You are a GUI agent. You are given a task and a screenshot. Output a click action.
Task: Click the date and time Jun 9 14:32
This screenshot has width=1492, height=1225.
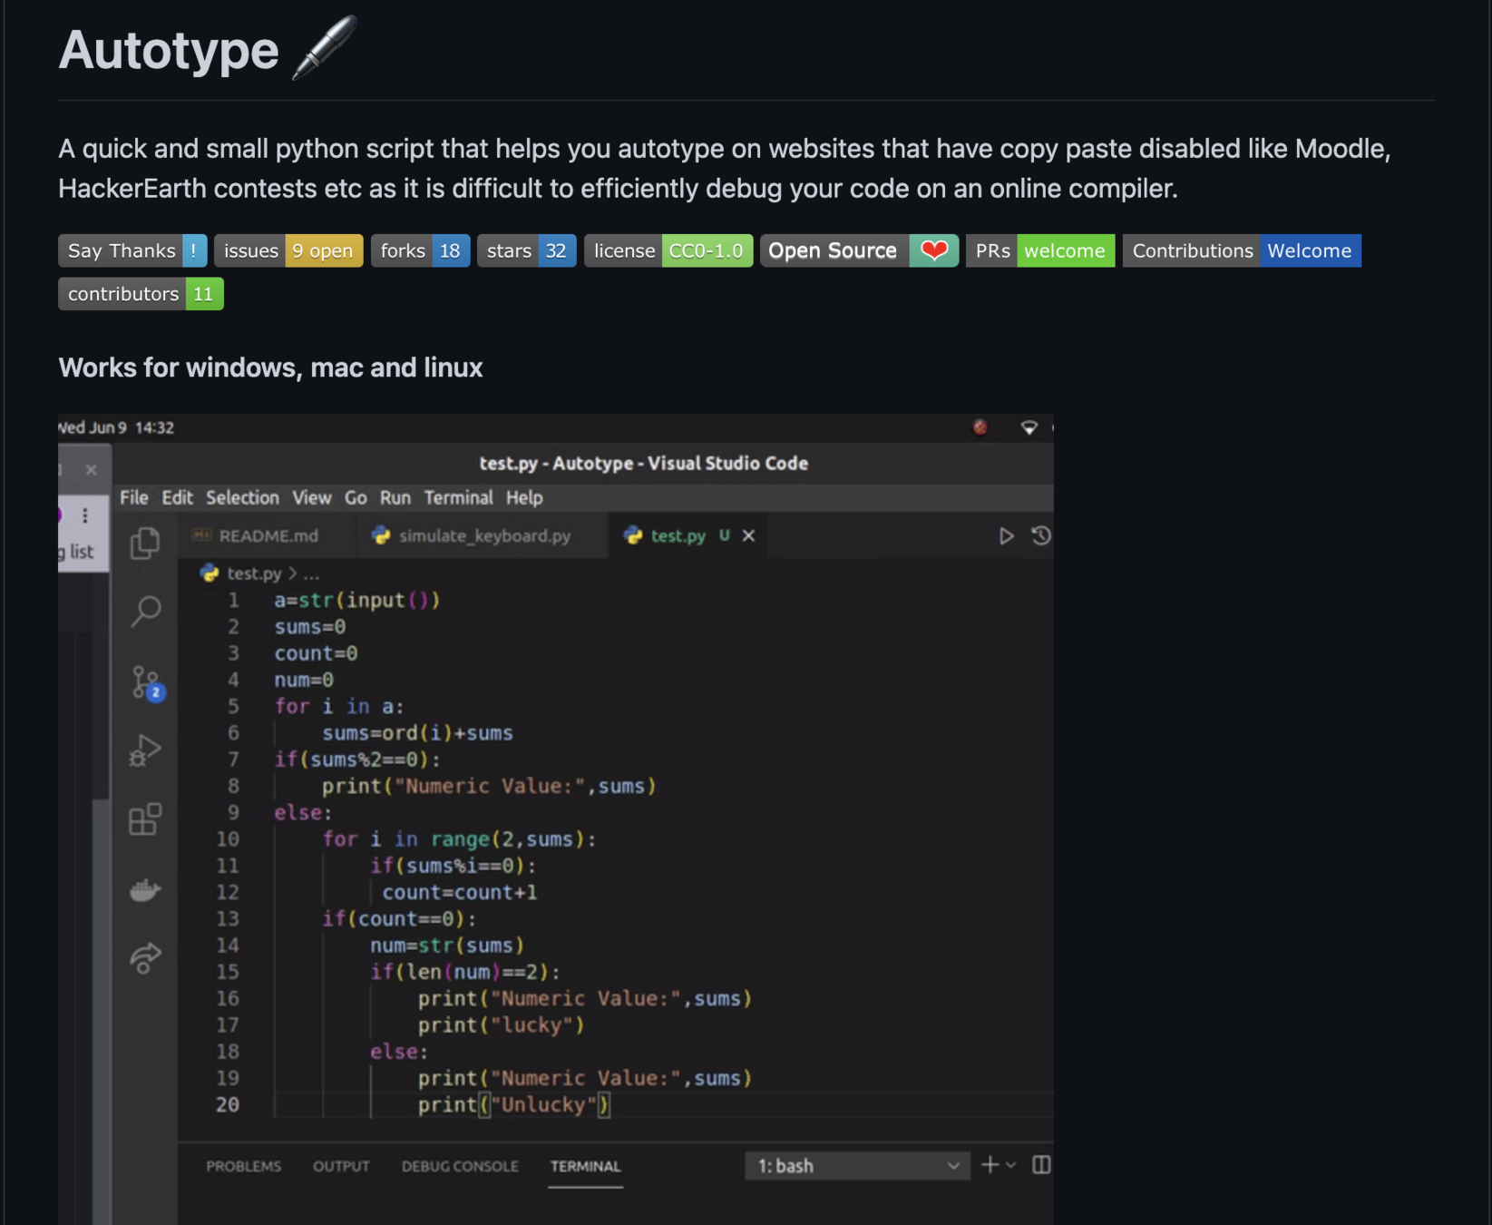(x=118, y=427)
